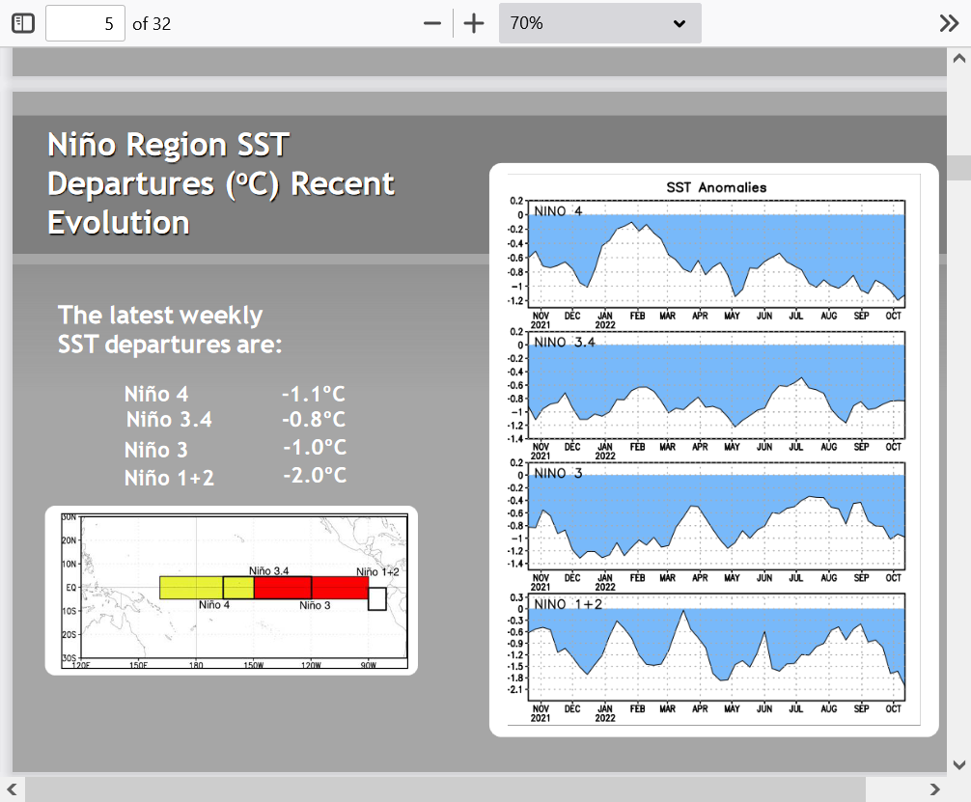Zoom in with the plus button

474,23
